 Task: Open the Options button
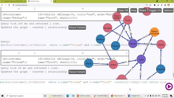tap(168, 10)
